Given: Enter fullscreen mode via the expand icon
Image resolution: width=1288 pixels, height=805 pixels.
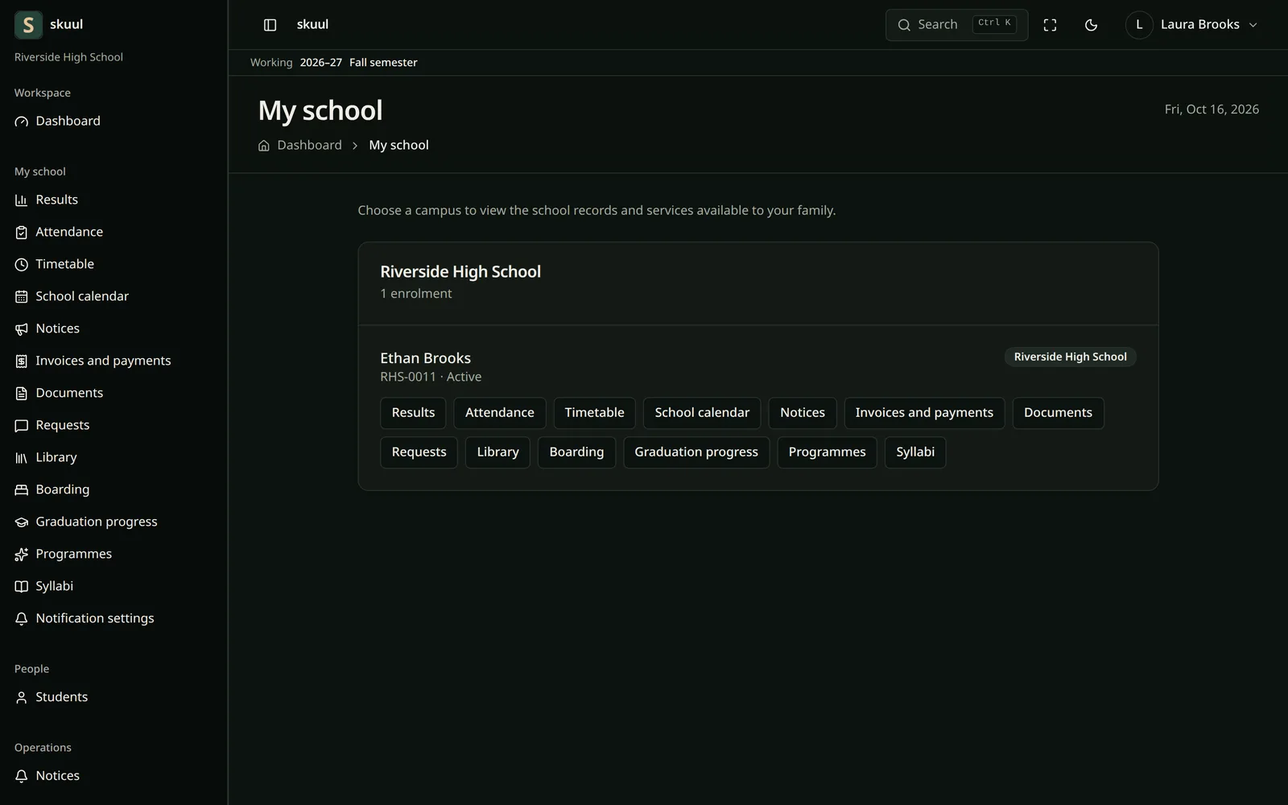Looking at the screenshot, I should 1050,25.
